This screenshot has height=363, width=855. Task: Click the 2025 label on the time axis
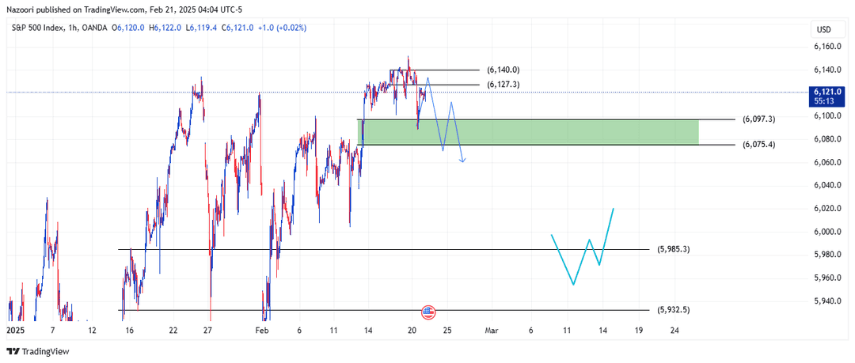pos(15,331)
